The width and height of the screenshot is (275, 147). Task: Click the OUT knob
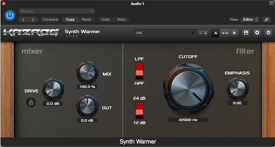[x=87, y=106]
